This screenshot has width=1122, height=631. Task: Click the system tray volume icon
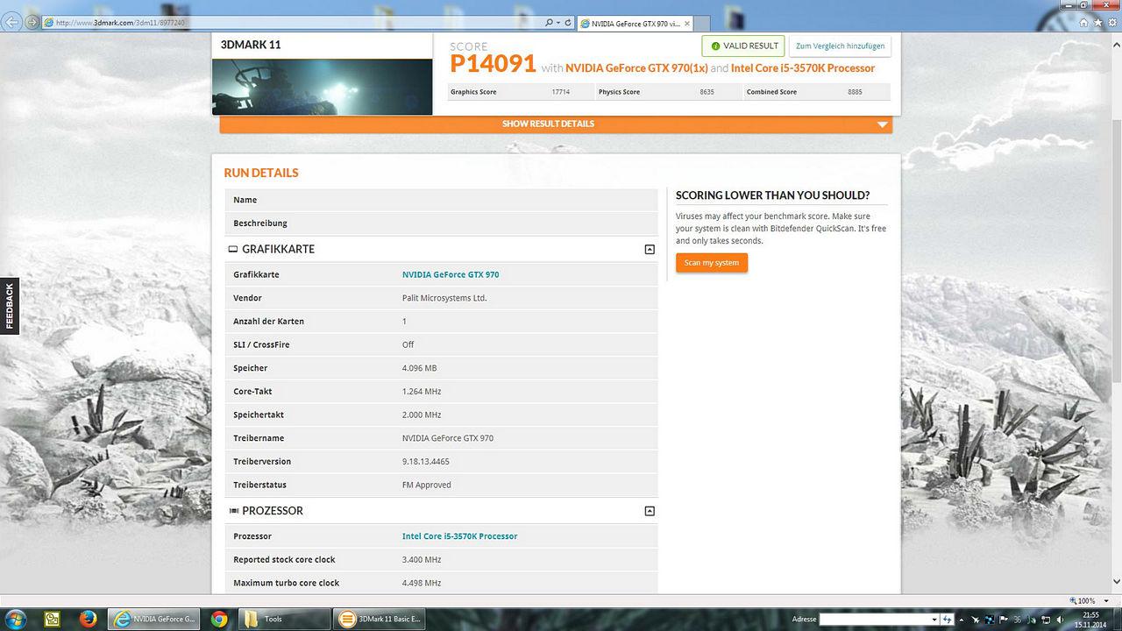pos(1059,620)
